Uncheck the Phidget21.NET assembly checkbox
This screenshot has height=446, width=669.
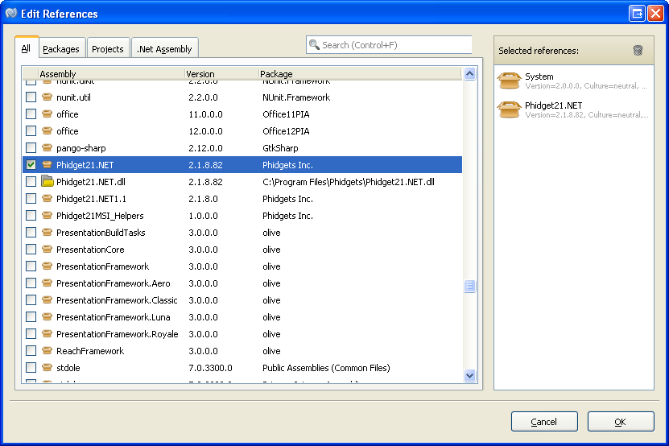click(x=31, y=165)
